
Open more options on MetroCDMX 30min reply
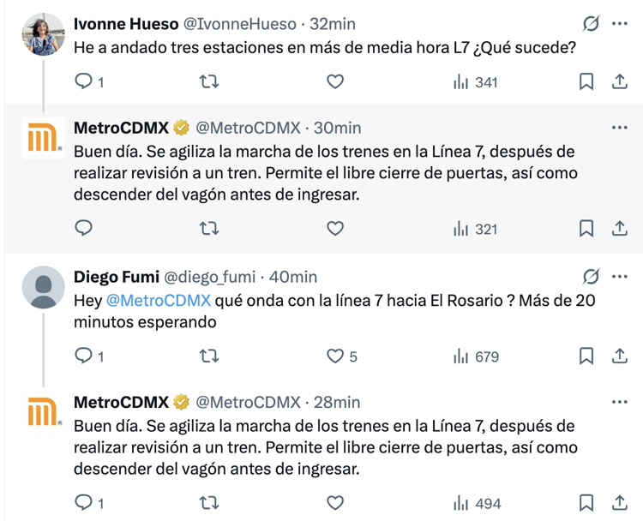(620, 129)
